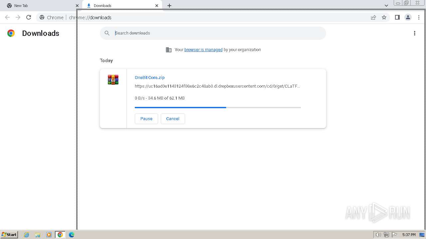Click the WinRAR archive file icon
This screenshot has height=239, width=426.
(113, 80)
